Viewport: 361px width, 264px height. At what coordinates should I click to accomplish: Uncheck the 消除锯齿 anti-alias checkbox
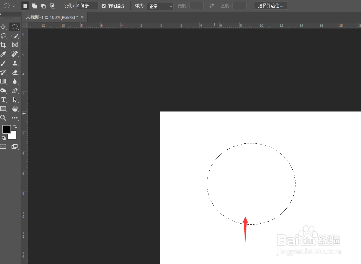coord(104,6)
